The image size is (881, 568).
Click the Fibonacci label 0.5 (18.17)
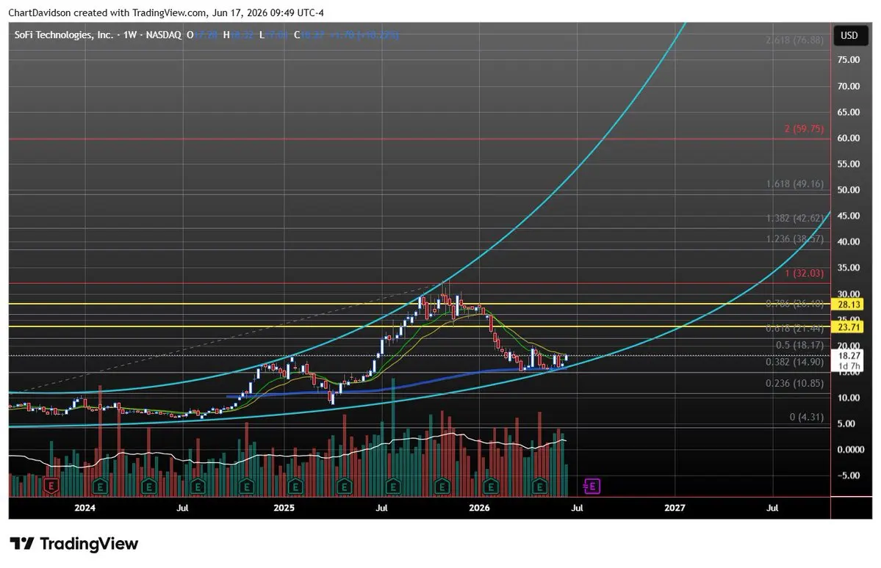[799, 345]
